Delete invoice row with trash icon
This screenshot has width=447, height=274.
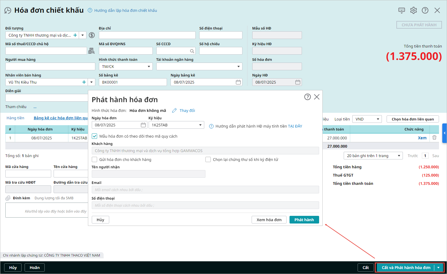tap(434, 138)
